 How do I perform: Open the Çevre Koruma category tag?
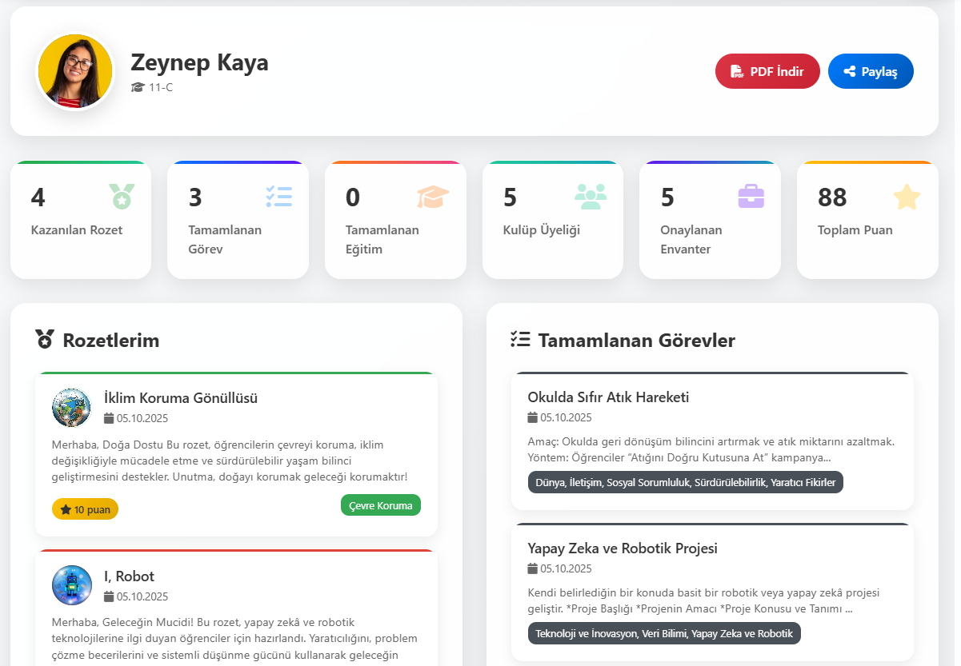pyautogui.click(x=380, y=504)
